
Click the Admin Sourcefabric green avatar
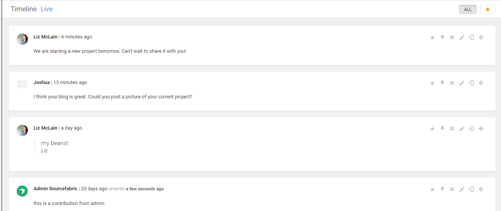22,191
